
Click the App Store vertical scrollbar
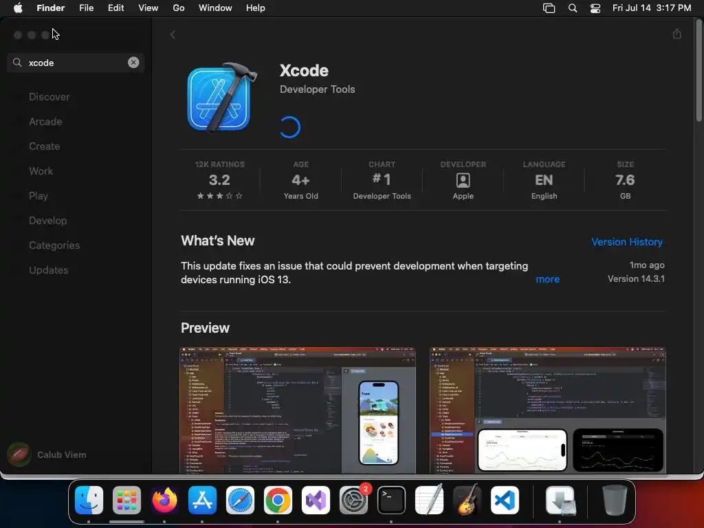pyautogui.click(x=698, y=71)
